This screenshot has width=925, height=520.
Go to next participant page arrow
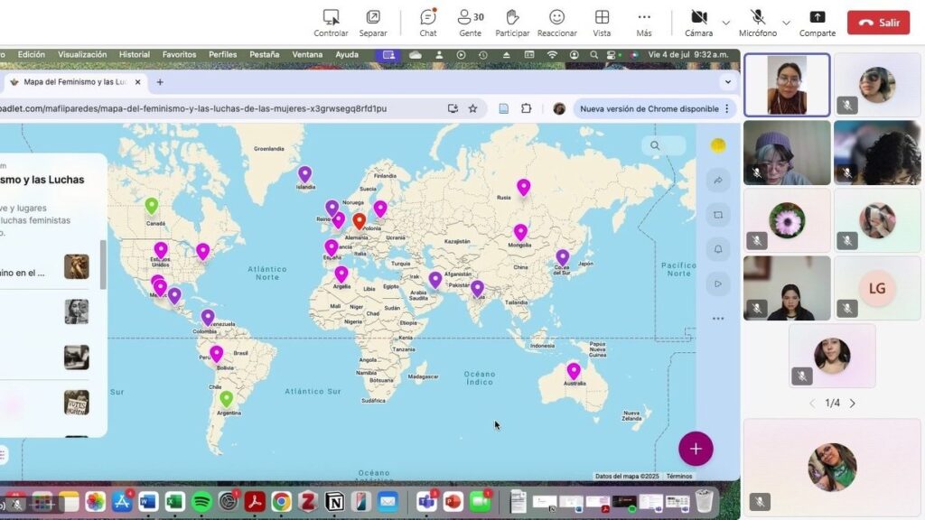[852, 404]
